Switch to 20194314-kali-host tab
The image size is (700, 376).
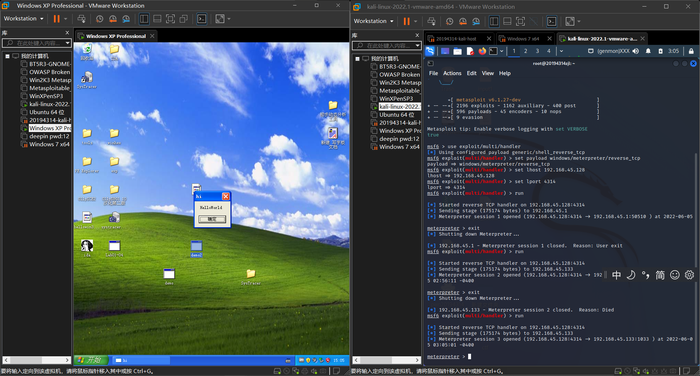[x=456, y=39]
